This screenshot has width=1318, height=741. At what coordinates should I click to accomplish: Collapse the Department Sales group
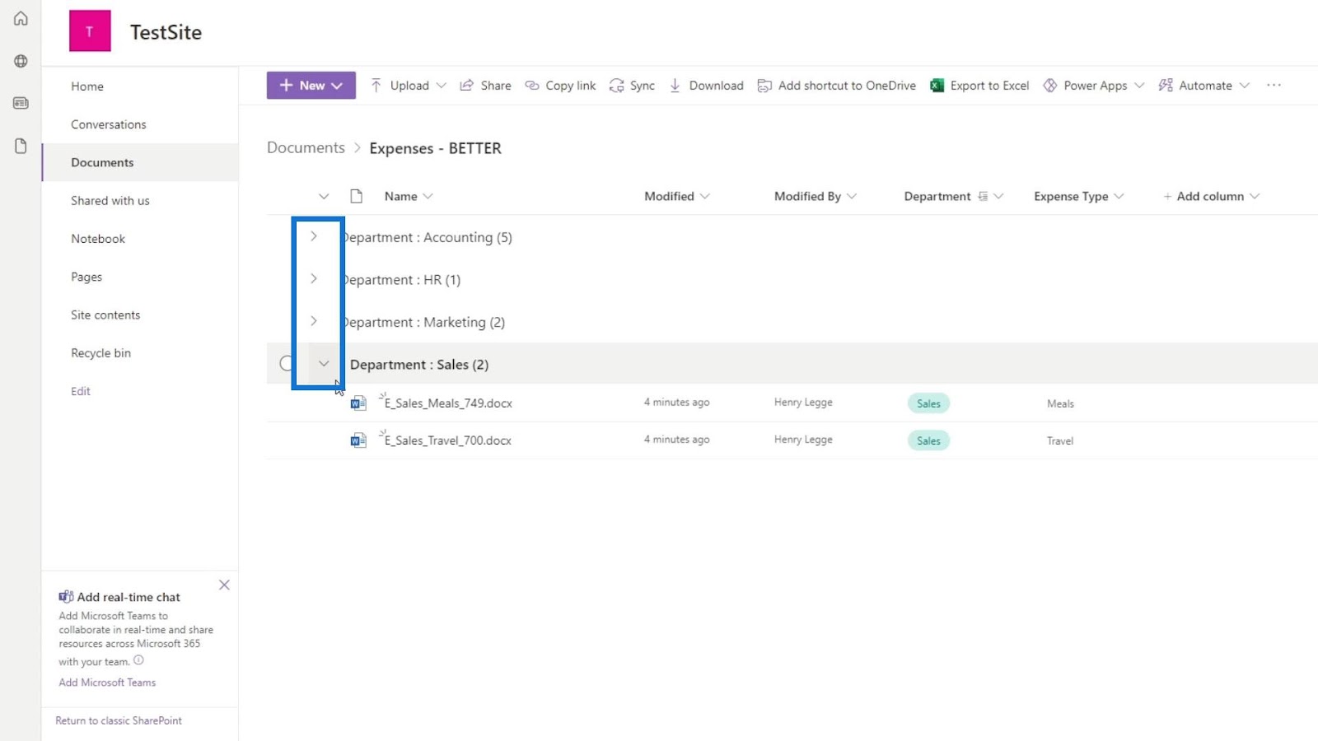pos(324,363)
